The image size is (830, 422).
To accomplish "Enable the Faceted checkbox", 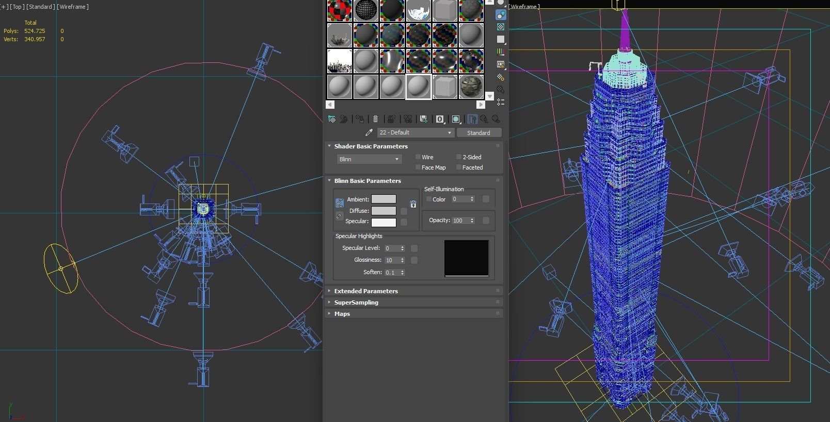I will pos(458,167).
